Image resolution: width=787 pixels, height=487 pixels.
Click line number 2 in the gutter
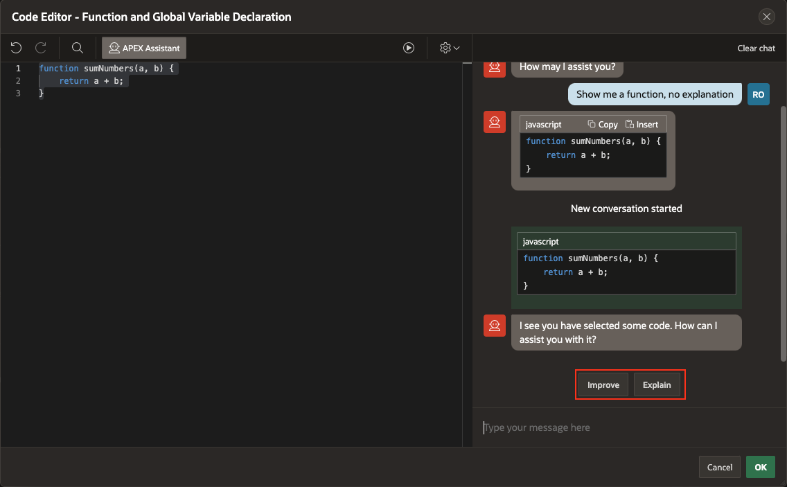[19, 81]
